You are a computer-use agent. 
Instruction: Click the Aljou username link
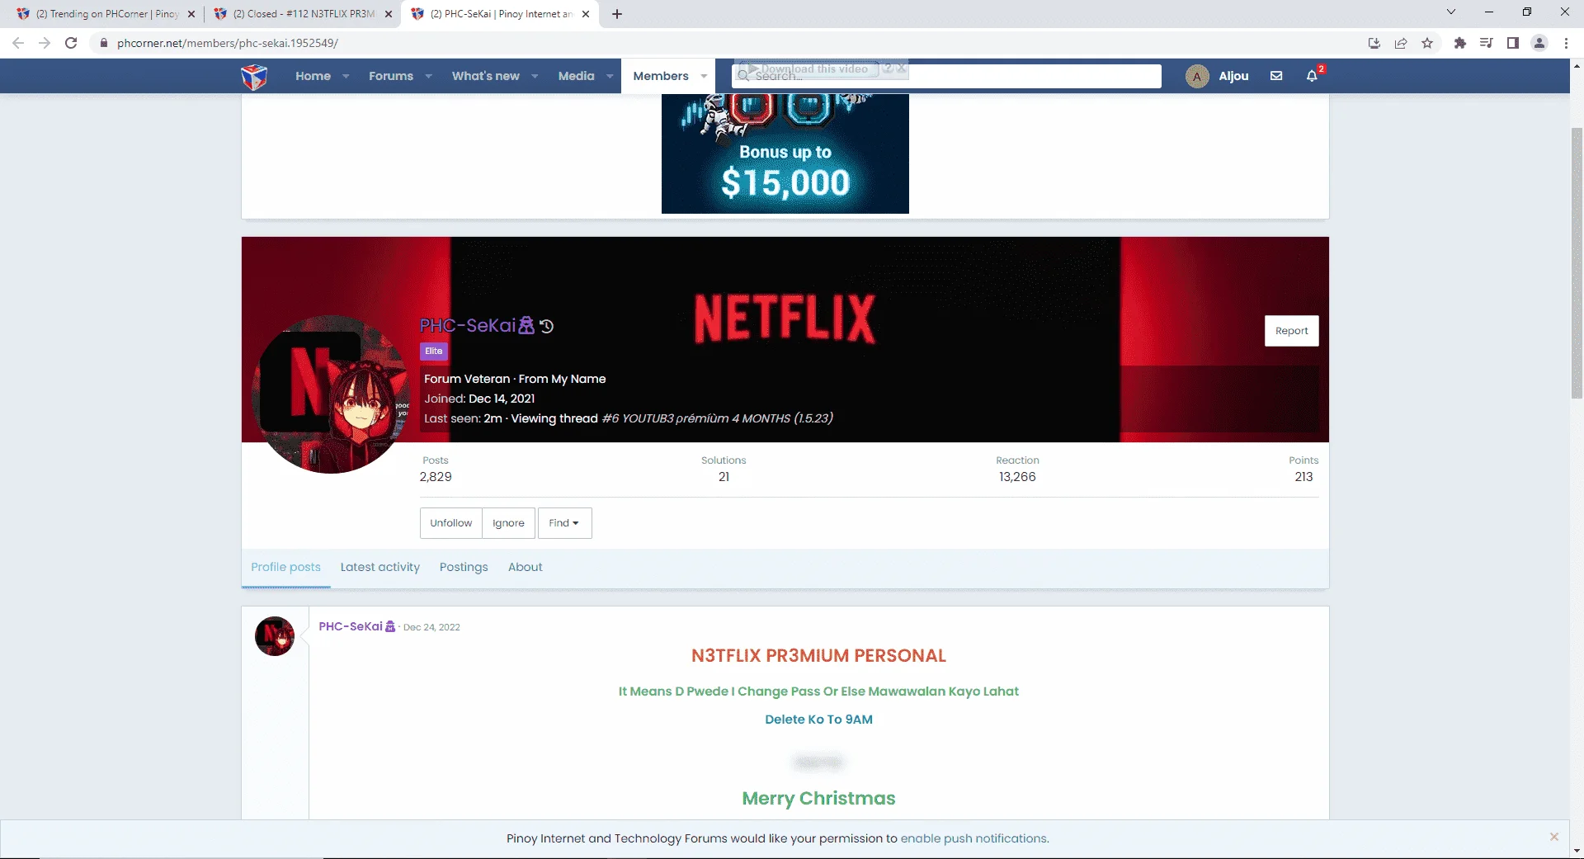(1233, 76)
